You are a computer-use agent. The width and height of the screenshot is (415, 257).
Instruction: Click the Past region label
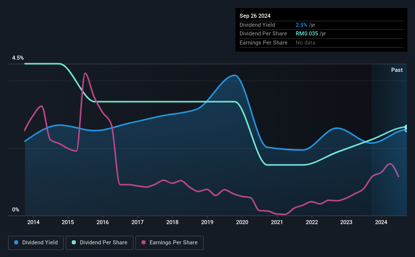click(x=397, y=70)
